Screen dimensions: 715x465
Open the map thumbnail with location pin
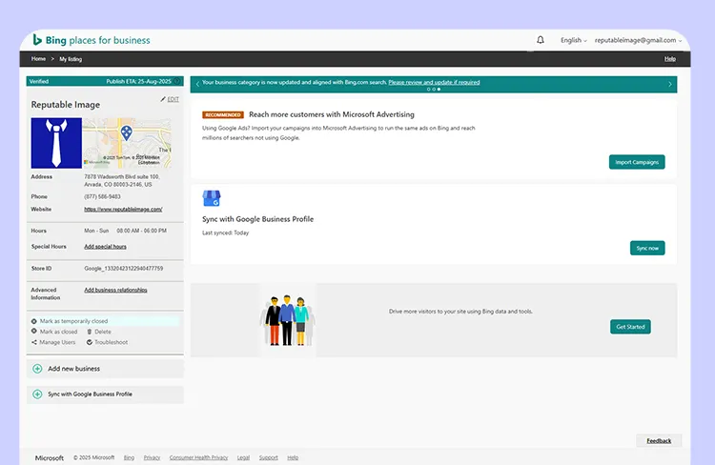(127, 143)
